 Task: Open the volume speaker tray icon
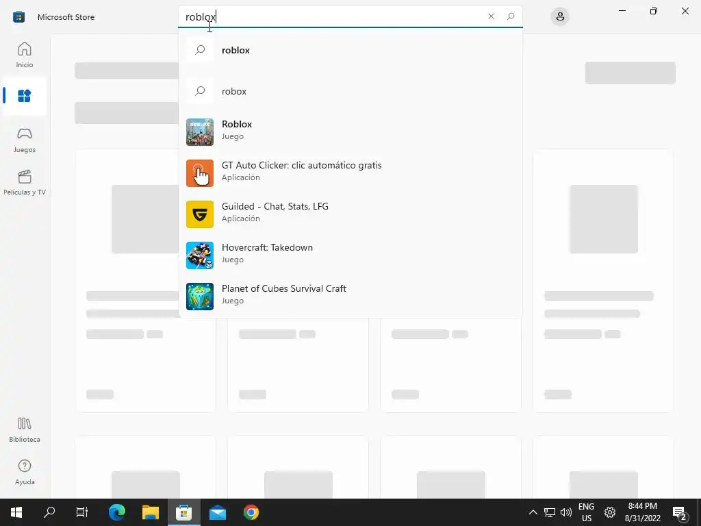tap(566, 512)
